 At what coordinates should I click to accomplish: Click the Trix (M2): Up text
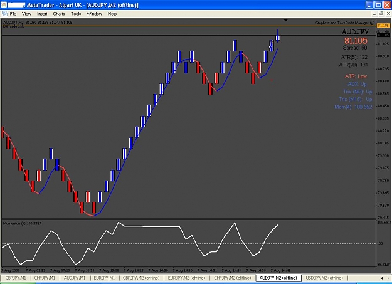(x=358, y=92)
